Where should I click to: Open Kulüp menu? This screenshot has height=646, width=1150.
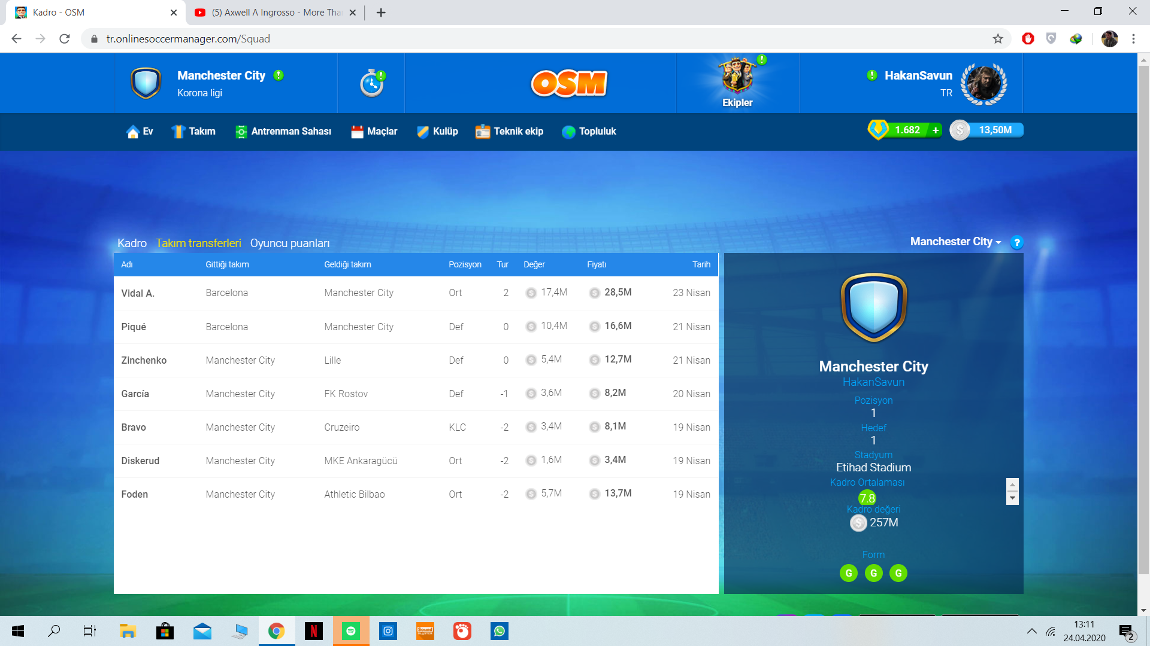[x=437, y=132]
